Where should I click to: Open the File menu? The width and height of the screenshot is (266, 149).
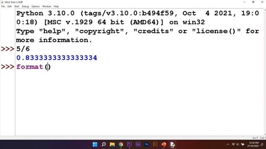click(3, 7)
